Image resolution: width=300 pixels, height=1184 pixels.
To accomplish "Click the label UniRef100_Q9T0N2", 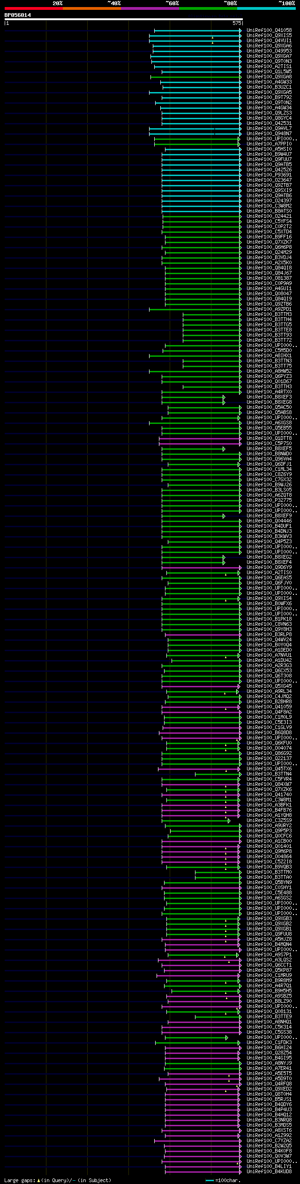I will click(x=269, y=103).
